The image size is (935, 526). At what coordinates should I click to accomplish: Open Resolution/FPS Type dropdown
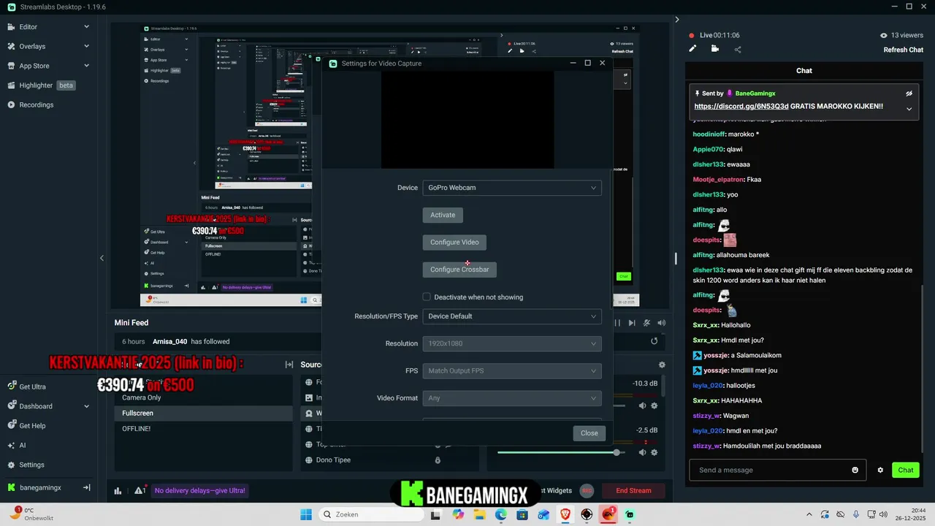pyautogui.click(x=512, y=316)
